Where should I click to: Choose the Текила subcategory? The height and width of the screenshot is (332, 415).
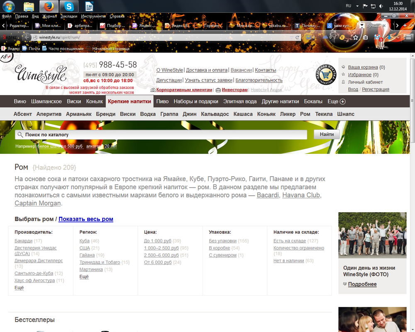[324, 114]
